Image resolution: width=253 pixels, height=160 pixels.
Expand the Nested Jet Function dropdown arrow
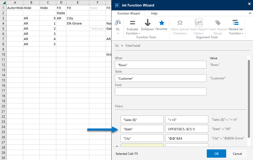(242, 33)
